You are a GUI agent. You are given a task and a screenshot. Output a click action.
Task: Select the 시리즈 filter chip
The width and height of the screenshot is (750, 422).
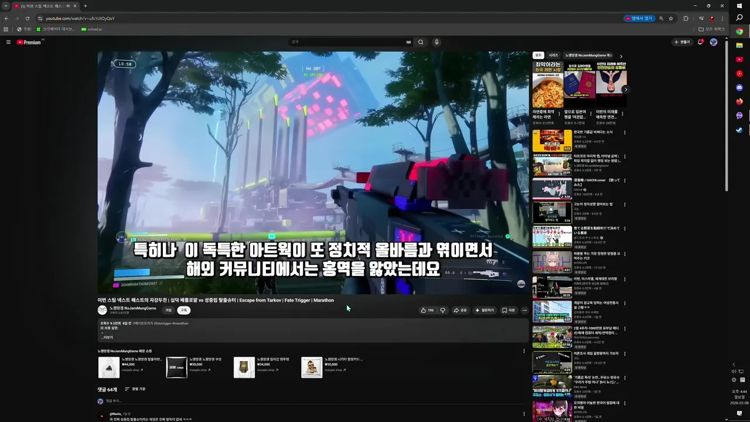coord(553,55)
